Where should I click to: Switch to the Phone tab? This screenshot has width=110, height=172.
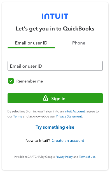click(79, 43)
